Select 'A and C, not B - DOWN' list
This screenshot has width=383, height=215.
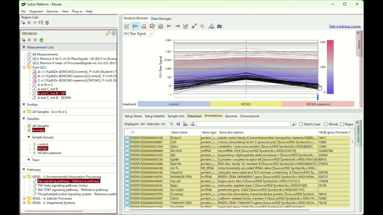tap(54, 98)
